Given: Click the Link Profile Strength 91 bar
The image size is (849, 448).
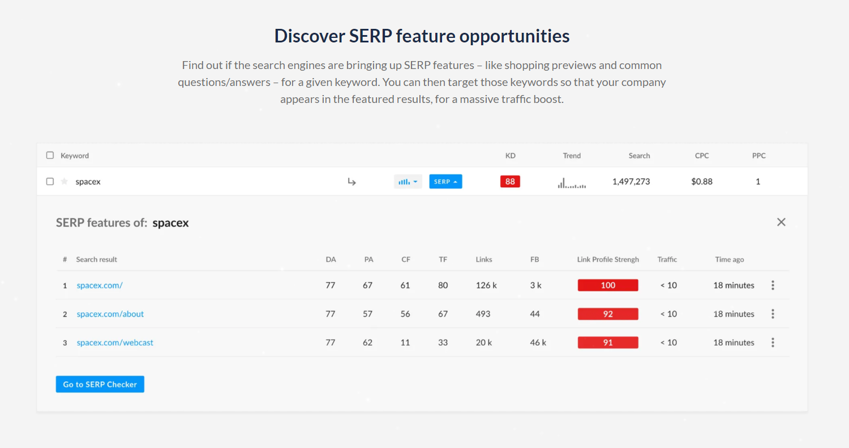Looking at the screenshot, I should [608, 342].
